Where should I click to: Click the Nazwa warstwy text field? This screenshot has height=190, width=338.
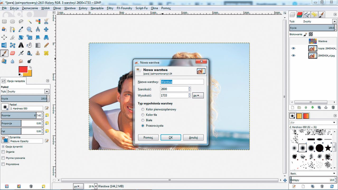182,82
